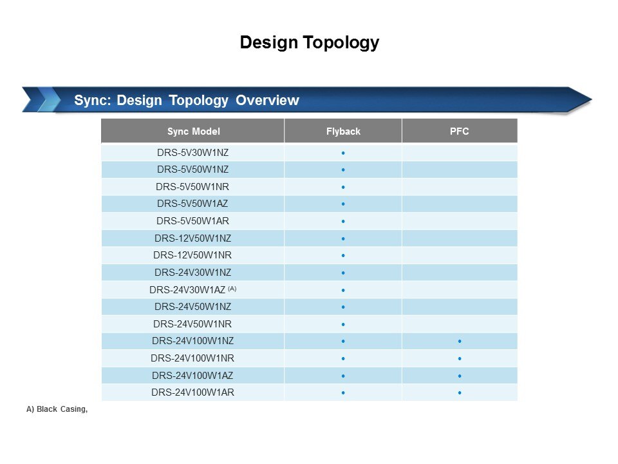
Task: Select the PFC dot in the DRS-24V100W1NR row
Action: click(x=460, y=358)
